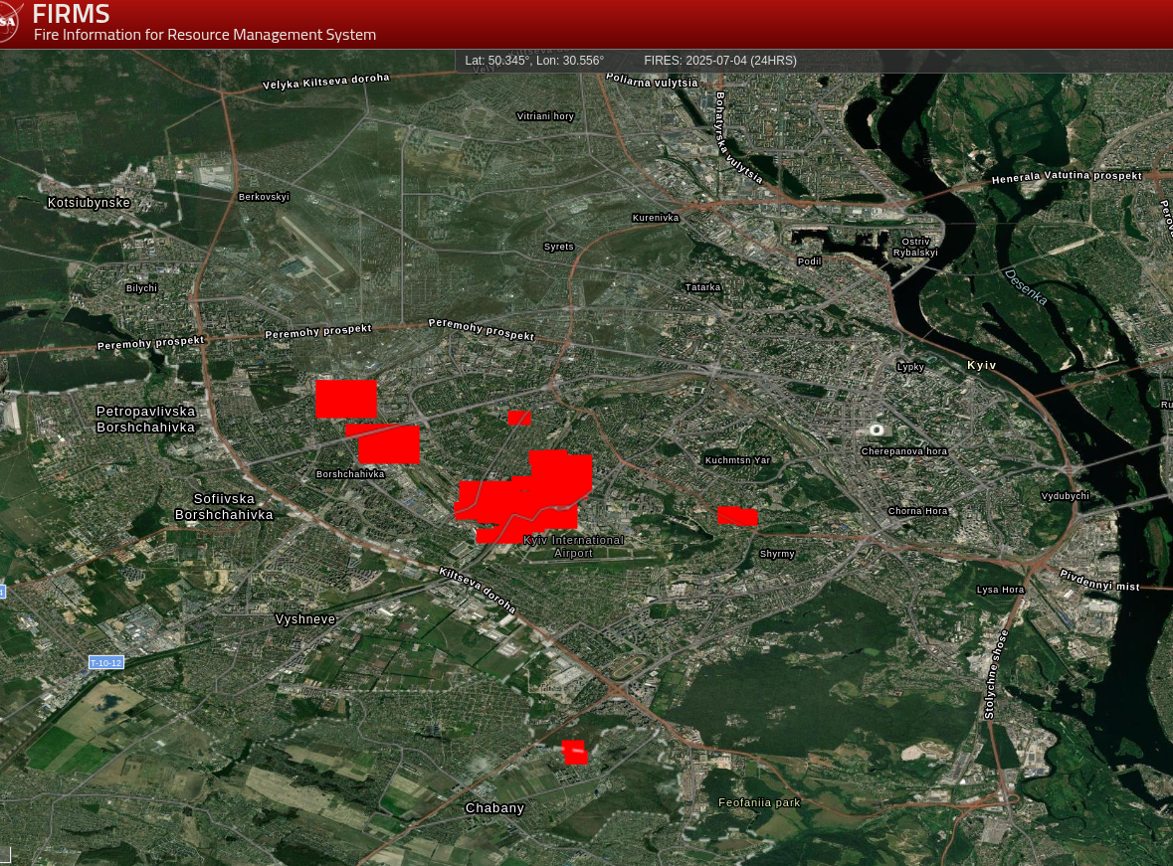
Task: Click the Podil label
Action: click(810, 261)
